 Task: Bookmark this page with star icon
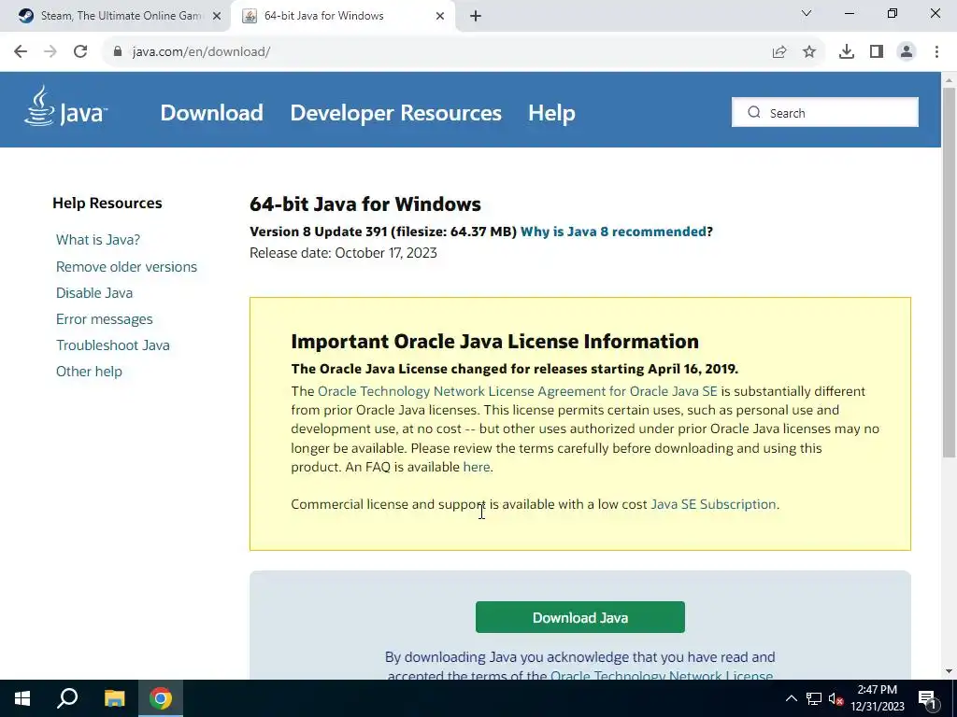click(809, 52)
